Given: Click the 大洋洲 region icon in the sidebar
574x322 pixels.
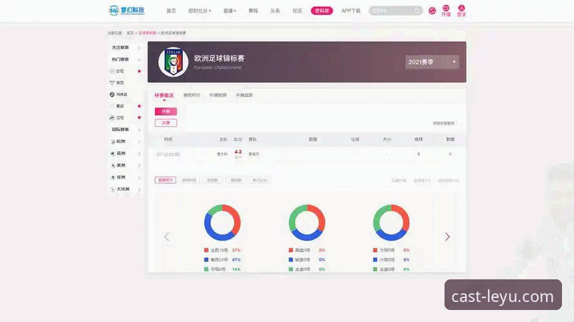Looking at the screenshot, I should click(x=113, y=189).
